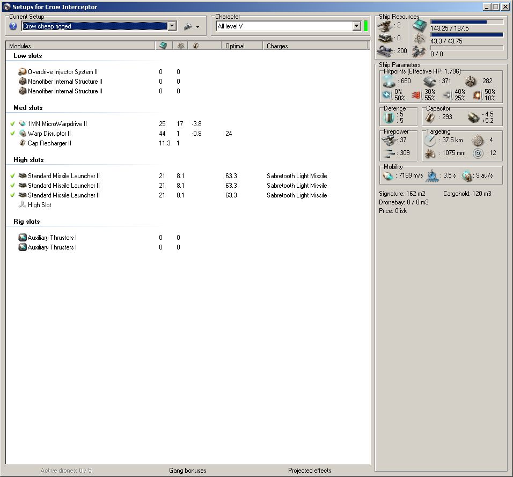Select first Sabretooth Light Missile charge
Image resolution: width=513 pixels, height=477 pixels.
pyautogui.click(x=297, y=175)
